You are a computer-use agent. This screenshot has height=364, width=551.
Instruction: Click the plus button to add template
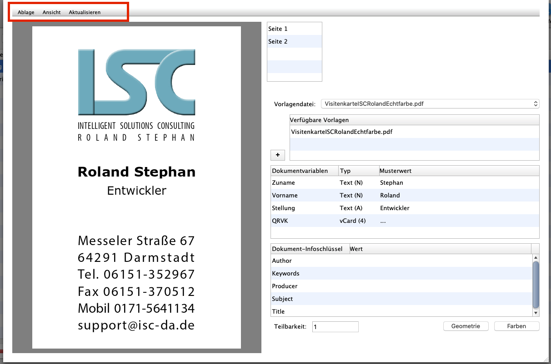click(x=277, y=155)
